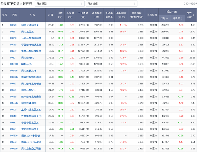Click the 交易幣別 column header
The height and width of the screenshot is (152, 197).
pyautogui.click(x=152, y=15)
